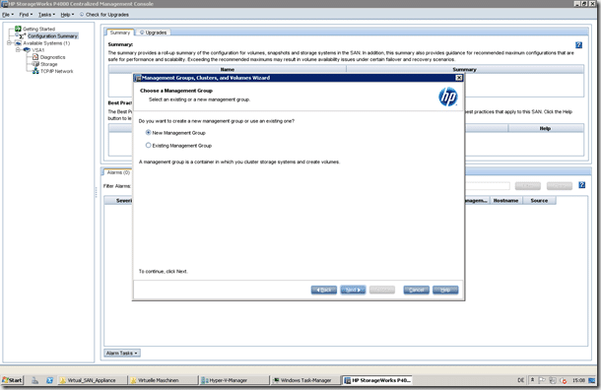Open Hyper-V-Manager from the taskbar
This screenshot has height=390, width=601.
(234, 380)
